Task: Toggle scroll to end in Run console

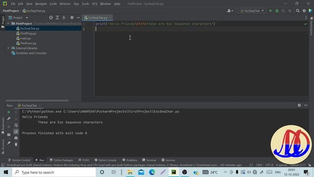Action: pyautogui.click(x=16, y=131)
